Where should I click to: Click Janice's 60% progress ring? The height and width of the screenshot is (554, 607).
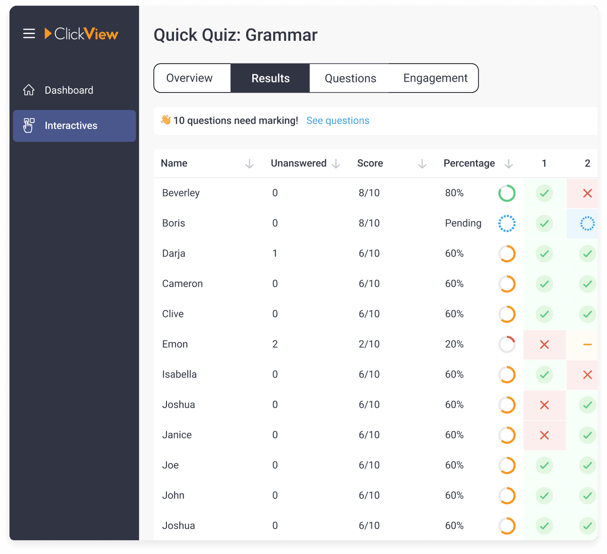(507, 435)
